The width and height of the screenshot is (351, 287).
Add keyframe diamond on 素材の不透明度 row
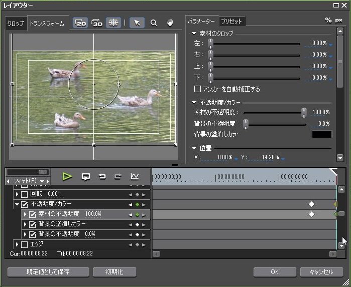click(138, 215)
